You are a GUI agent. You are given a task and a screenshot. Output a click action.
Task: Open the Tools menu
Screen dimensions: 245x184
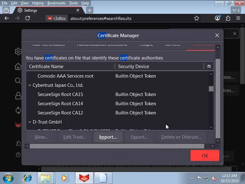[73, 3]
